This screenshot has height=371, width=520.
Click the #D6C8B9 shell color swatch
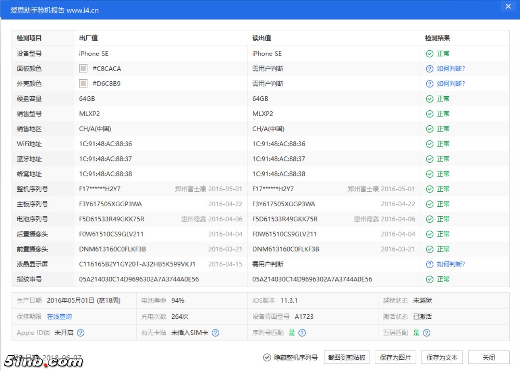tap(83, 84)
